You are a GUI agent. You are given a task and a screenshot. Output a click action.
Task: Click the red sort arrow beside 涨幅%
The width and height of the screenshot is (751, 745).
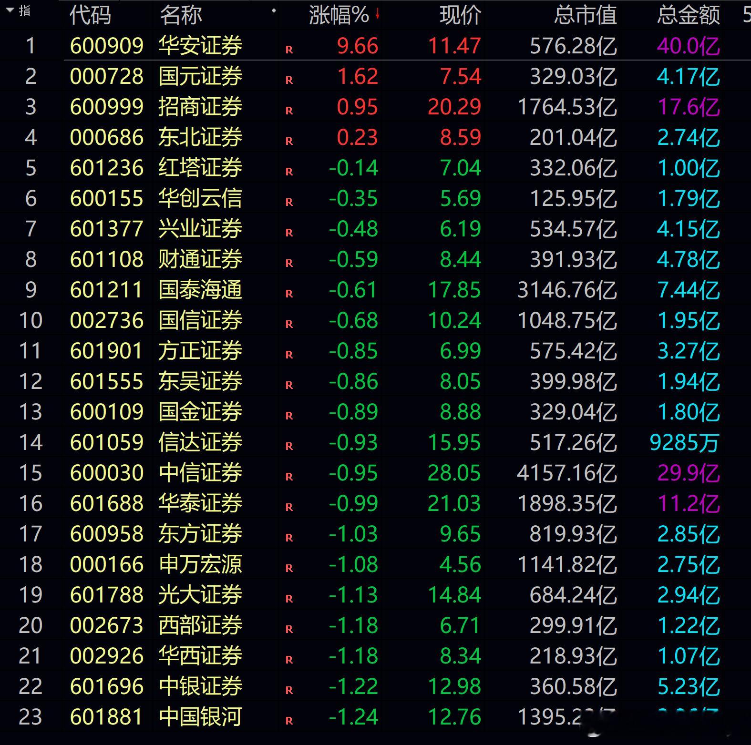[x=377, y=14]
